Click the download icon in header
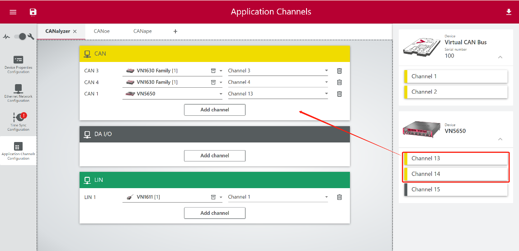This screenshot has width=519, height=251. pos(509,12)
